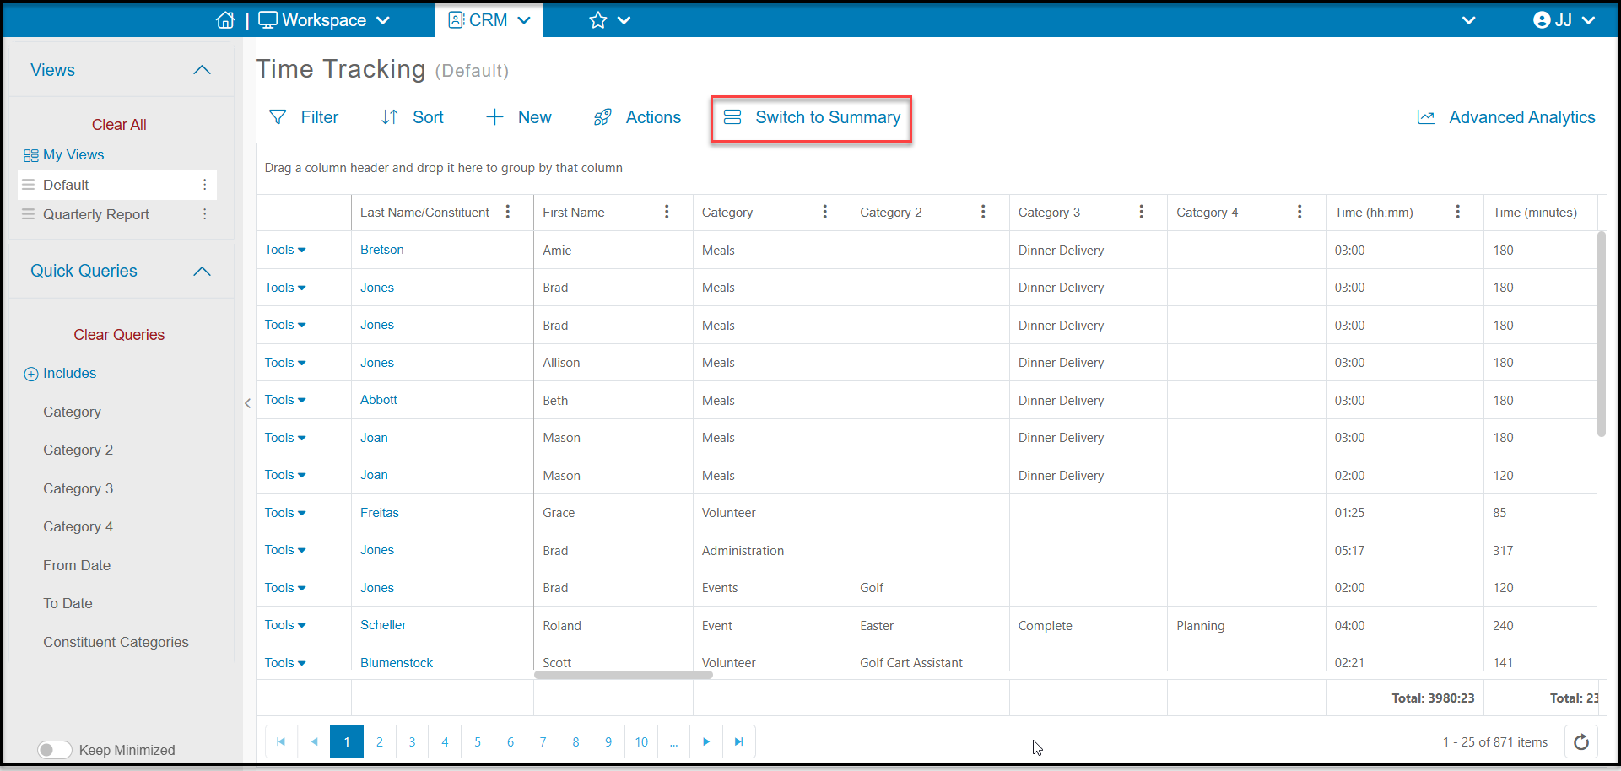Click the vertical scrollbar of the grid
This screenshot has width=1621, height=771.
click(1602, 333)
